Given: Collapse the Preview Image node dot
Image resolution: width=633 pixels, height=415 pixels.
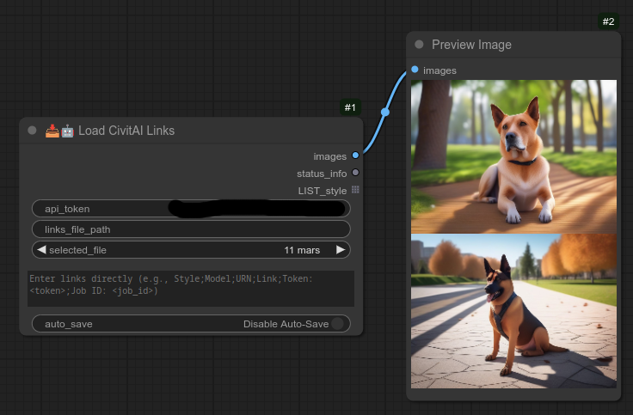Looking at the screenshot, I should click(x=419, y=45).
